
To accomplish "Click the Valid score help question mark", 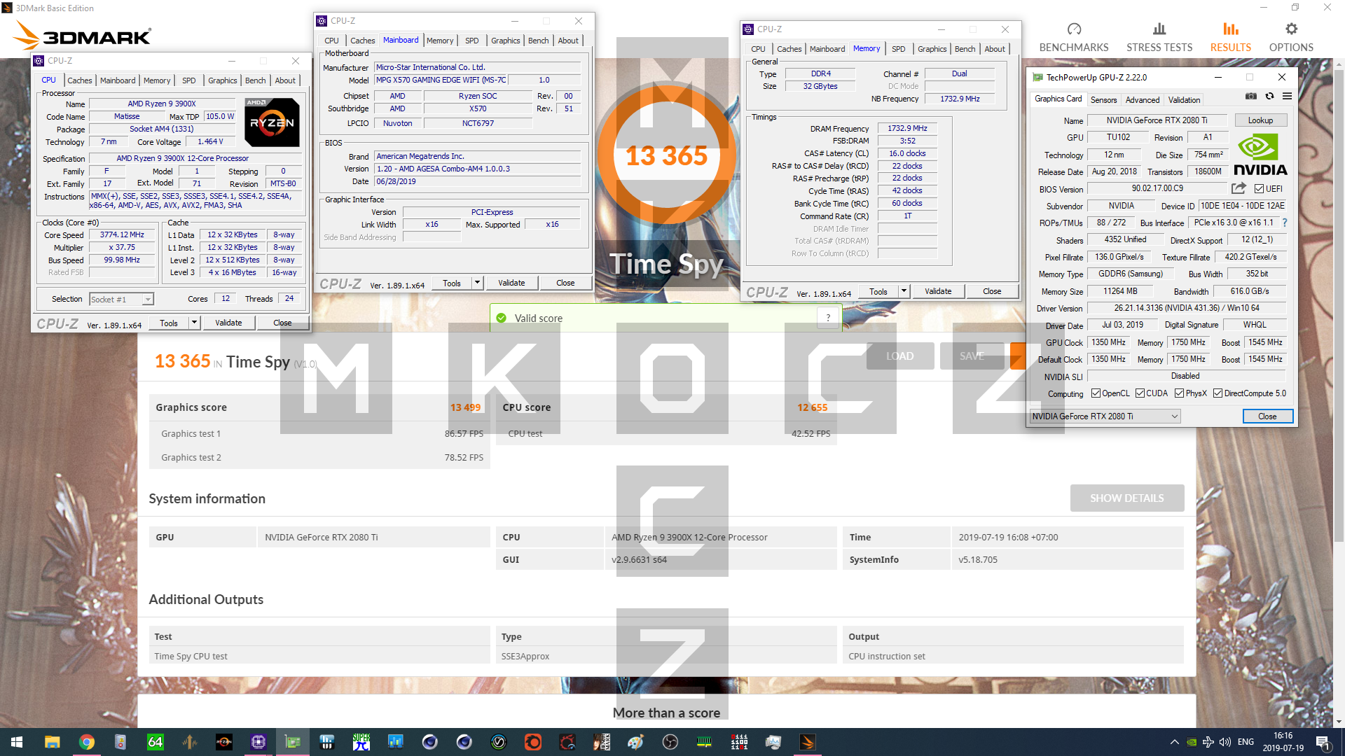I will [828, 318].
